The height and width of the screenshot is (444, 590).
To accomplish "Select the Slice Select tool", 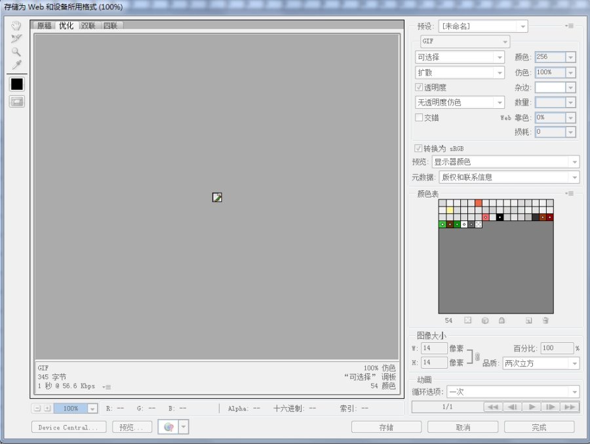I will [x=16, y=39].
